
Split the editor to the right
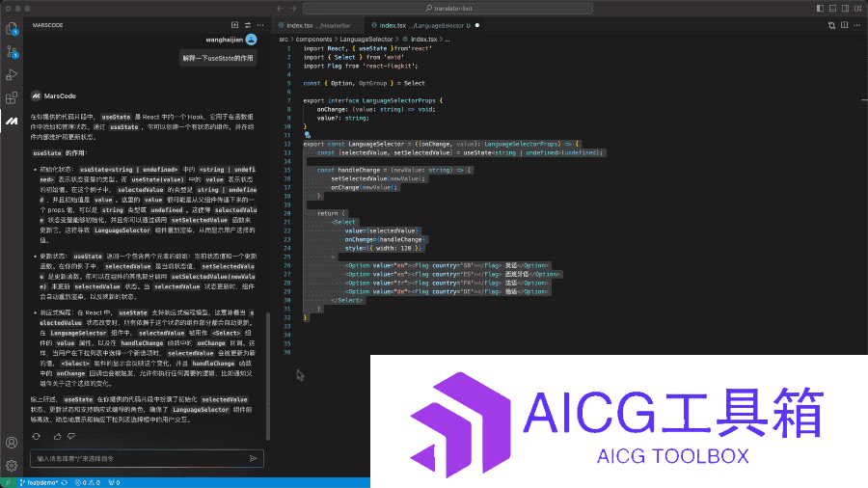[x=844, y=25]
